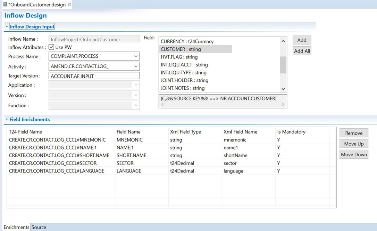377x231 pixels.
Task: Click the Move Up button
Action: [353, 144]
